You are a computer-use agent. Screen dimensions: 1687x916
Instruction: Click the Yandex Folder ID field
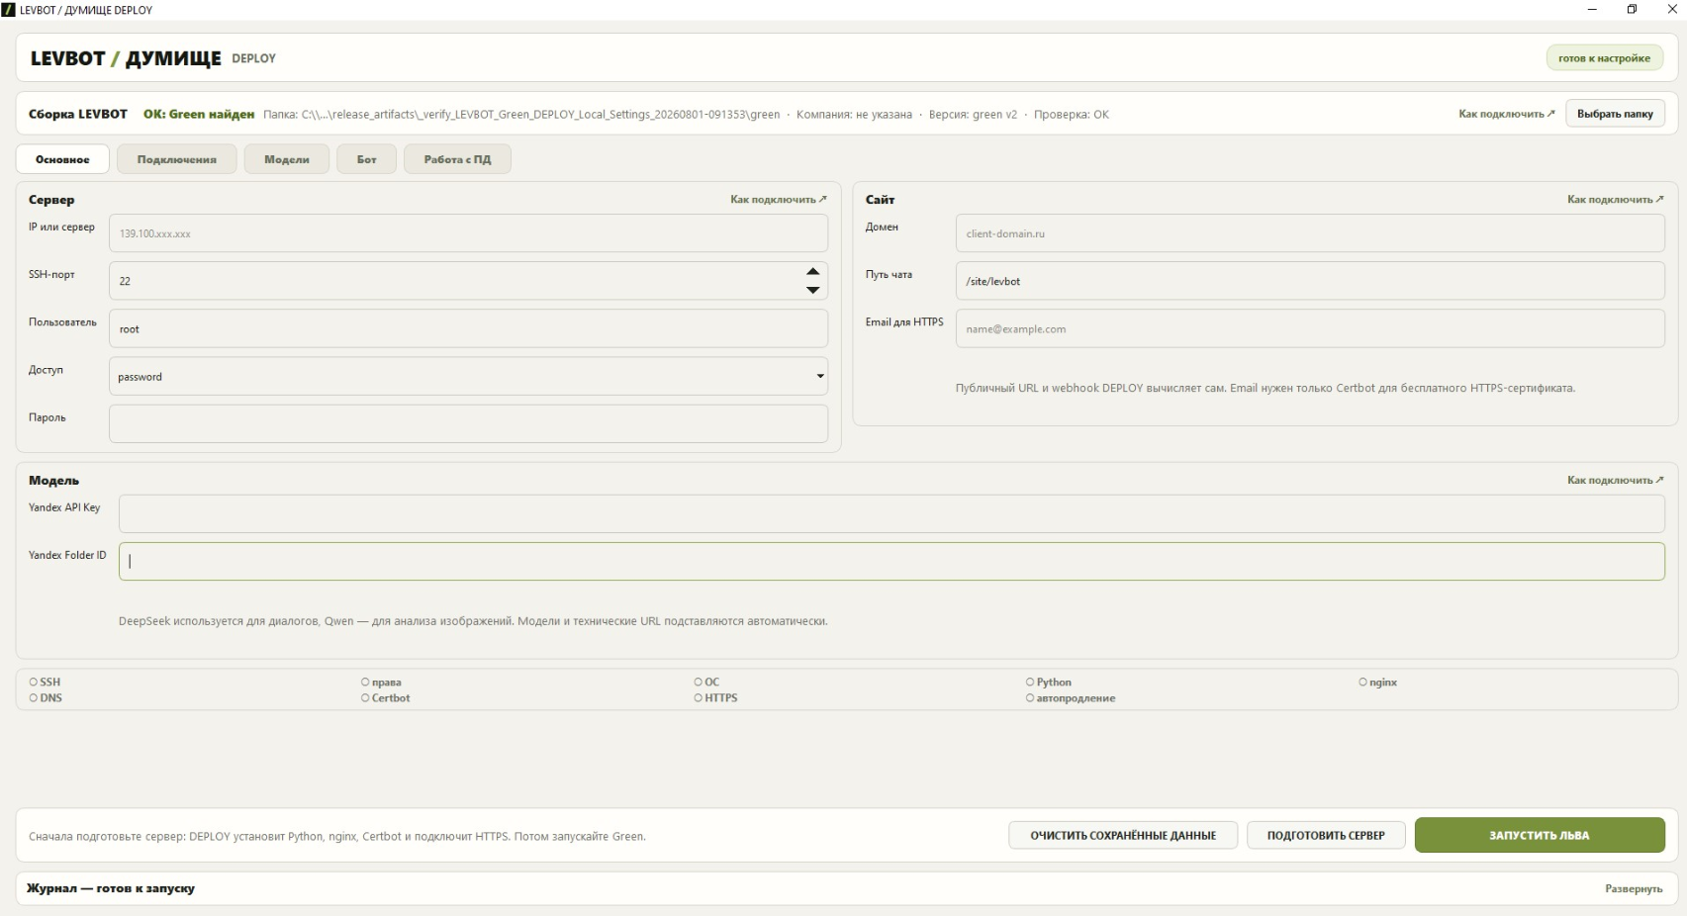[891, 561]
